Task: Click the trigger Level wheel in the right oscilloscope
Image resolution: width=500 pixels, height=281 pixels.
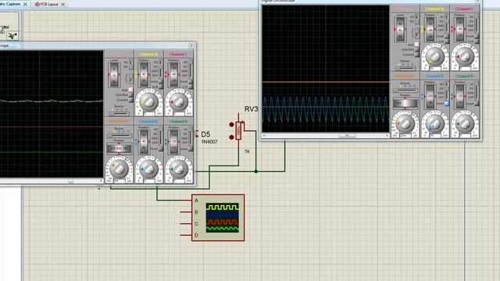Action: (401, 29)
